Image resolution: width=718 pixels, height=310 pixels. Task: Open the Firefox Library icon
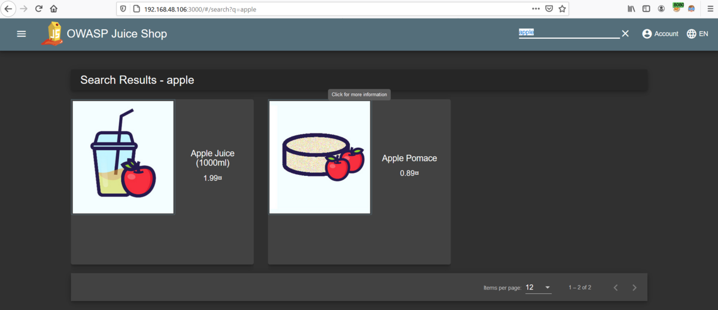tap(631, 9)
